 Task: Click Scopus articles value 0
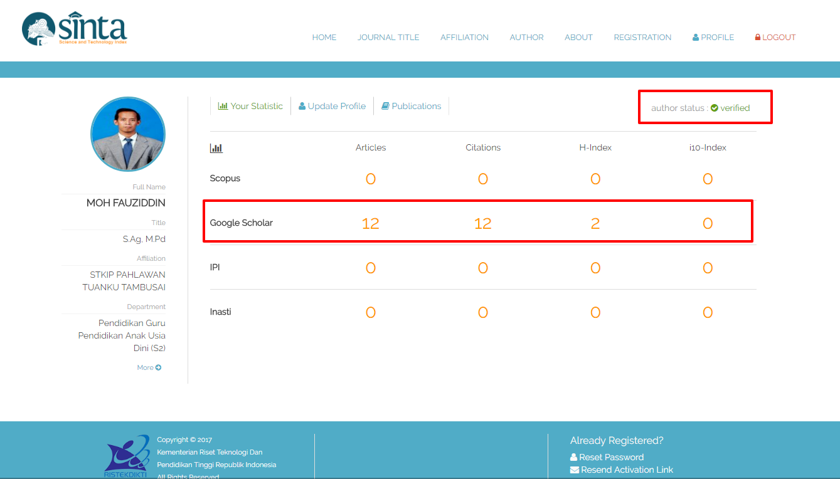(x=371, y=179)
